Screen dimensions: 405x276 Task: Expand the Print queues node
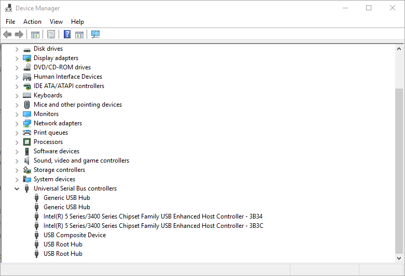tap(17, 133)
